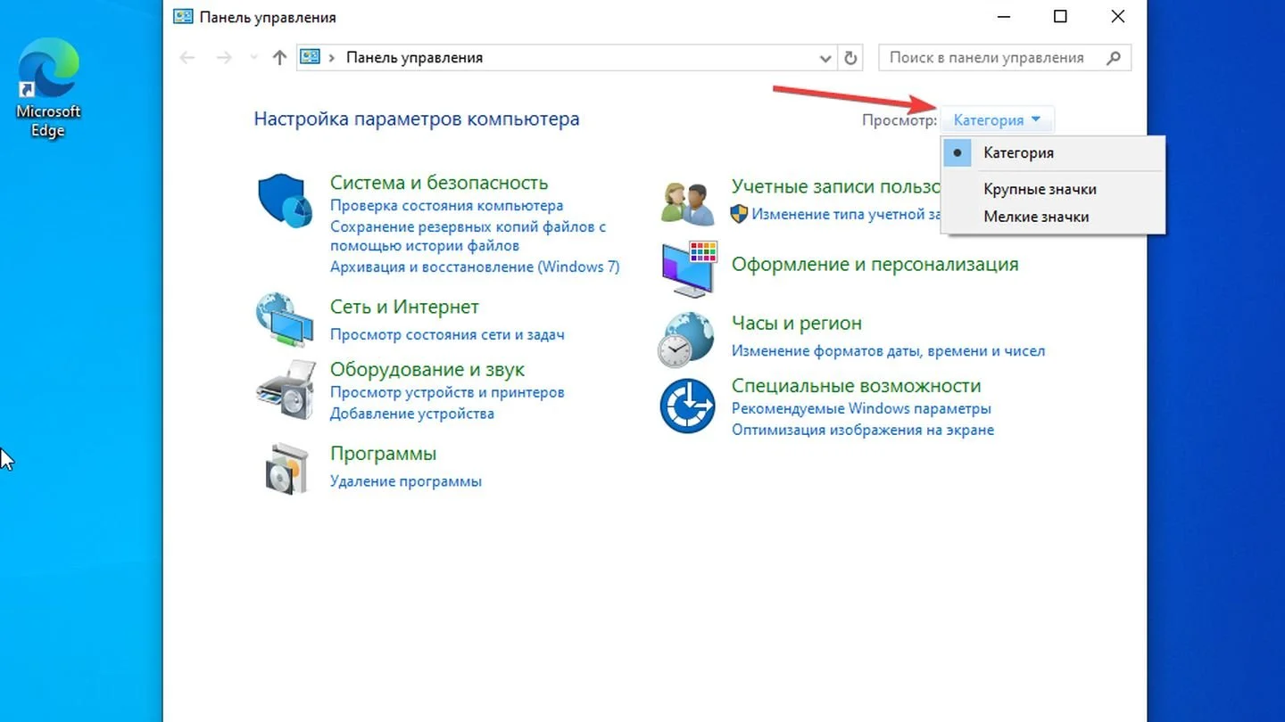Minimize the Control Panel window
1285x722 pixels.
click(1003, 16)
